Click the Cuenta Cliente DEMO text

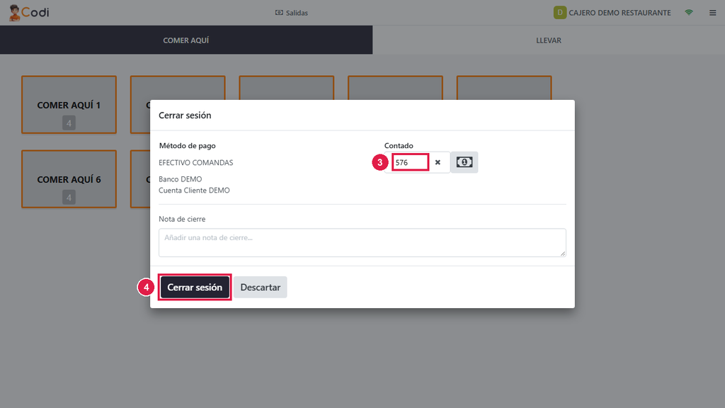194,190
